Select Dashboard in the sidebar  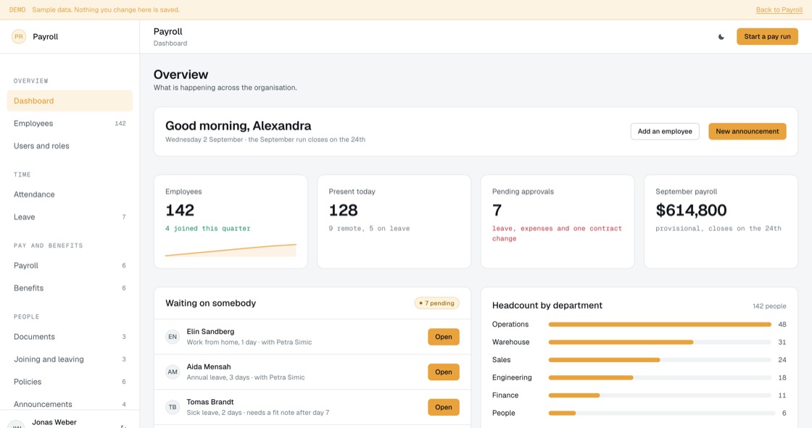point(70,101)
